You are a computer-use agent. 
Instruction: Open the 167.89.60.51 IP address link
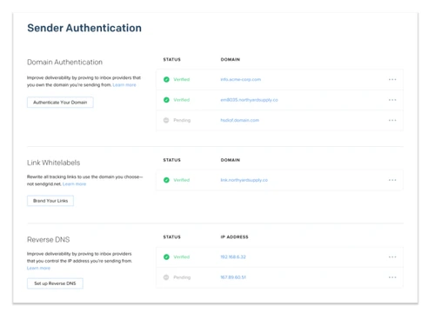233,277
